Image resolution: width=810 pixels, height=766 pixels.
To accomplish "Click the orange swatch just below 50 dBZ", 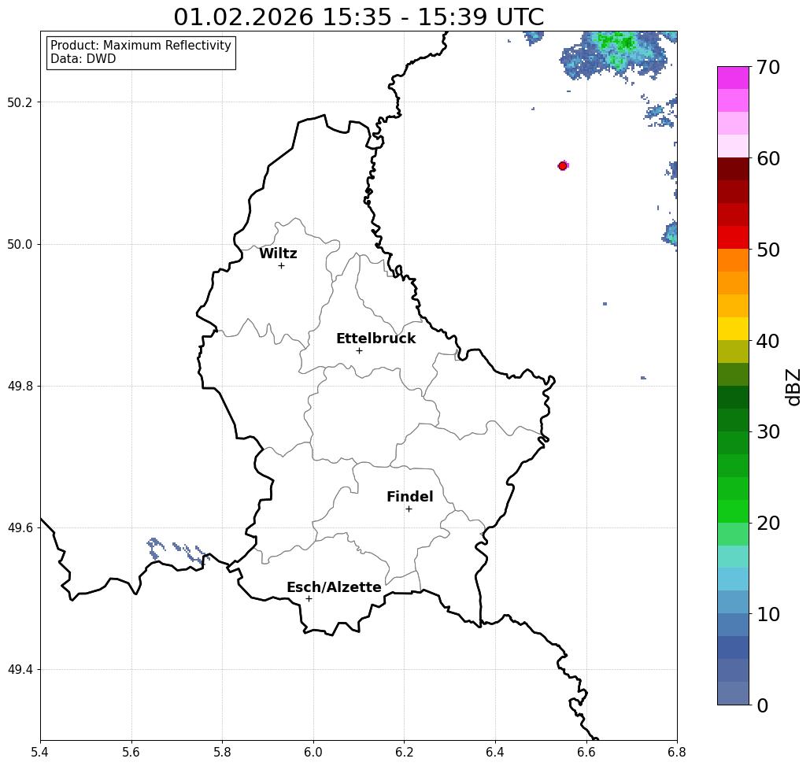I will click(733, 261).
